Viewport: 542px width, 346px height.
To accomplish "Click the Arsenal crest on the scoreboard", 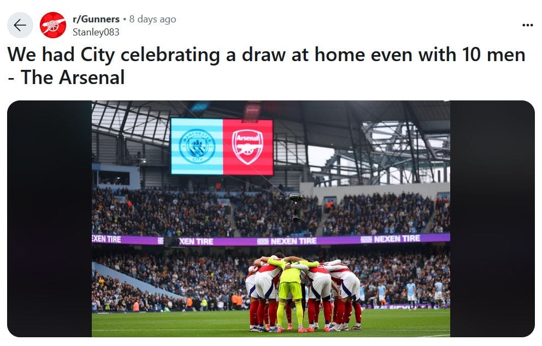I will 248,147.
